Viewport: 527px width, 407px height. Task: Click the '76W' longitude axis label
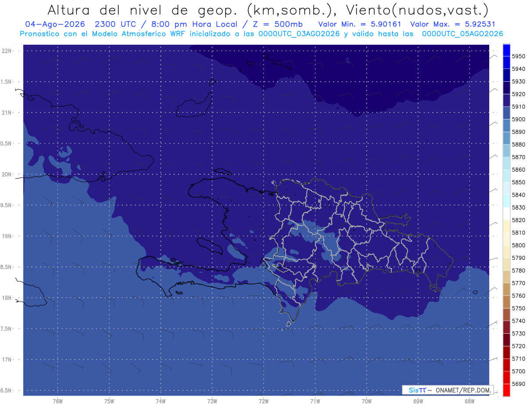pyautogui.click(x=57, y=401)
